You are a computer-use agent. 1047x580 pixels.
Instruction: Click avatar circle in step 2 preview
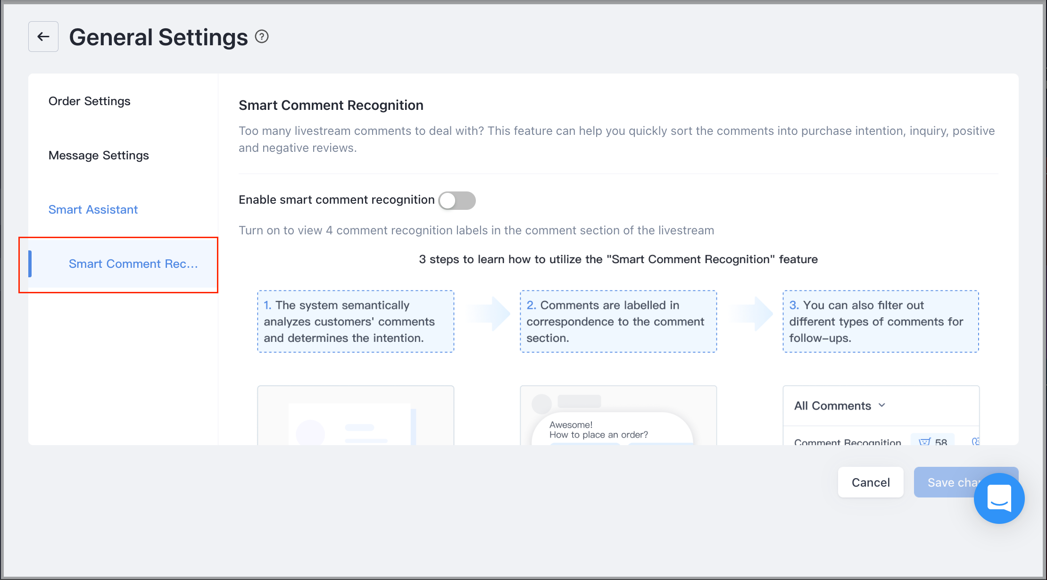click(541, 404)
